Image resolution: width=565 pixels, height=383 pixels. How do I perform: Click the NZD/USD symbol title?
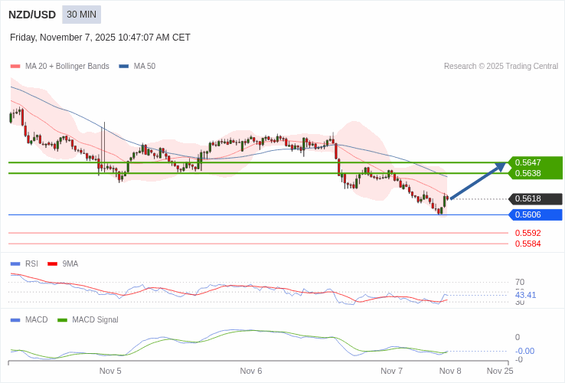tap(32, 15)
